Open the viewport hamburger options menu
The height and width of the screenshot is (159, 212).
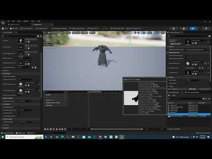point(45,33)
